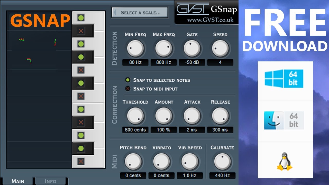Click the 2 ms attack value
This screenshot has height=185, width=329.
tap(192, 130)
